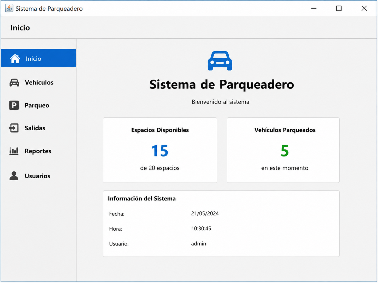Click the home icon in sidebar
Viewport: 378px width, 283px height.
tap(15, 59)
